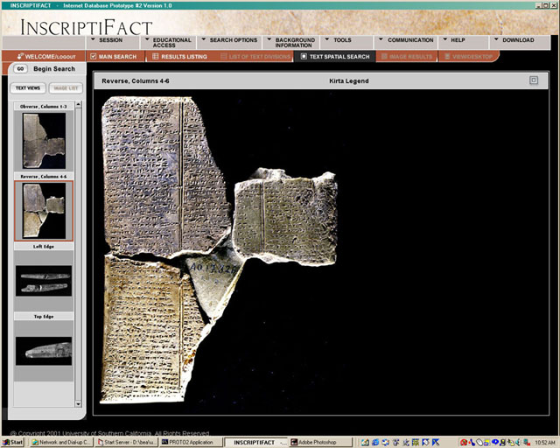Screen dimensions: 560x448
Task: Click the Begin Search label
Action: 54,69
